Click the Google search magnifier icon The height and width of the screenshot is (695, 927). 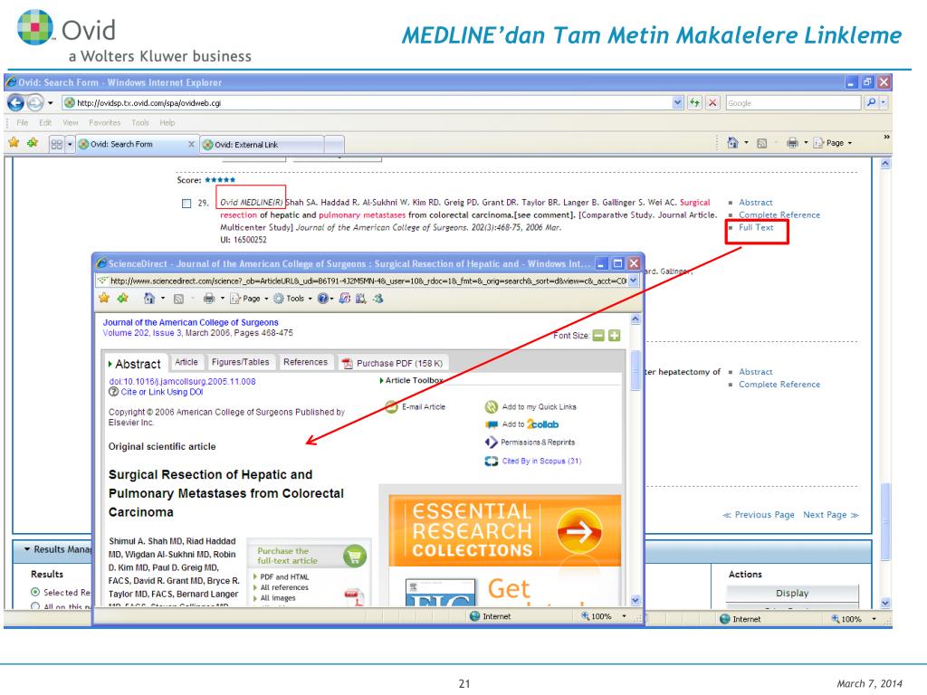point(871,103)
